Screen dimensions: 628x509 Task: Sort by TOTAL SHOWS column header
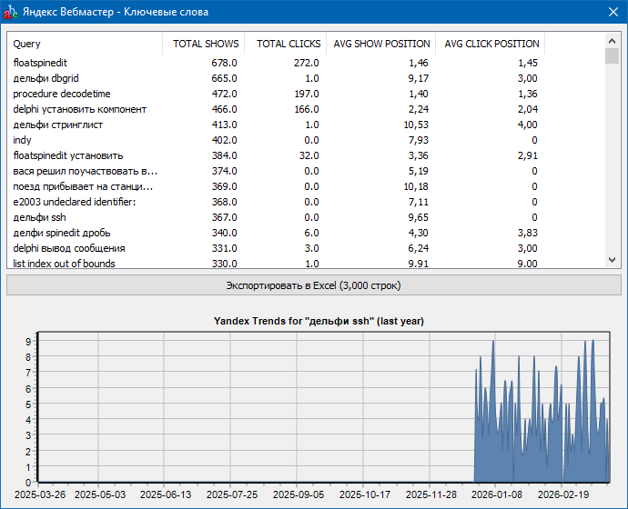[x=206, y=44]
